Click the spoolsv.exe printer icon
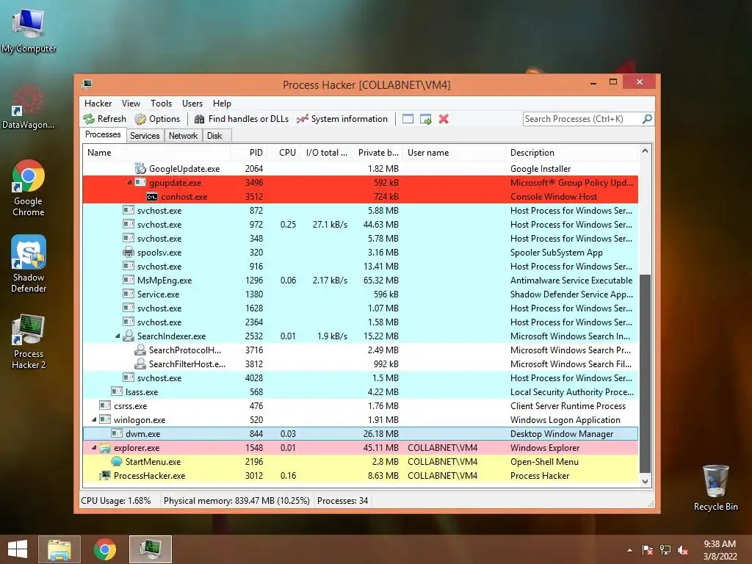752x564 pixels. coord(129,253)
